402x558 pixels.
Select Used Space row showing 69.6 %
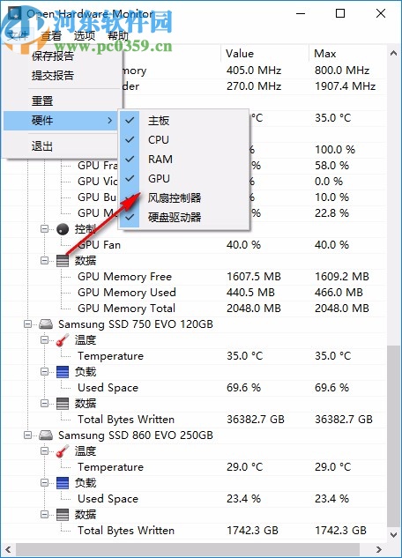[194, 388]
